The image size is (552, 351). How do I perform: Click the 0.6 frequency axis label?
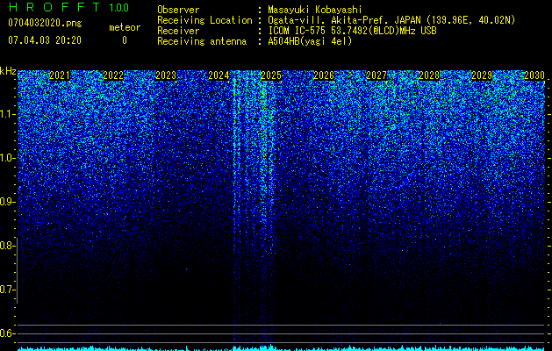click(x=7, y=333)
